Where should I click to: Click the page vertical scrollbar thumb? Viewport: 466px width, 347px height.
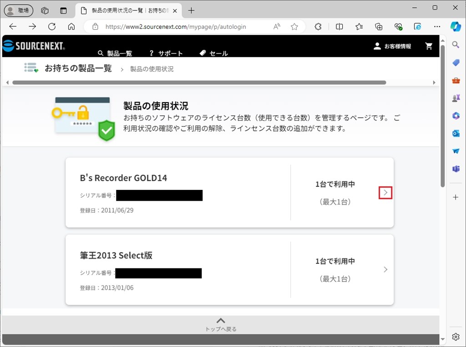pyautogui.click(x=442, y=116)
